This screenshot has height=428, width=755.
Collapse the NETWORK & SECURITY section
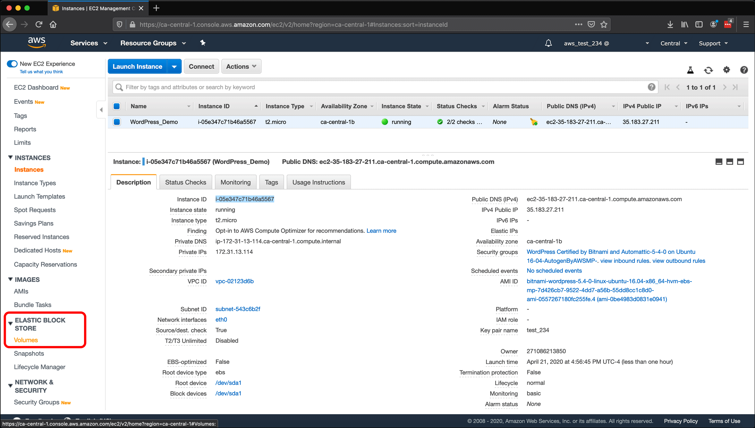click(11, 385)
